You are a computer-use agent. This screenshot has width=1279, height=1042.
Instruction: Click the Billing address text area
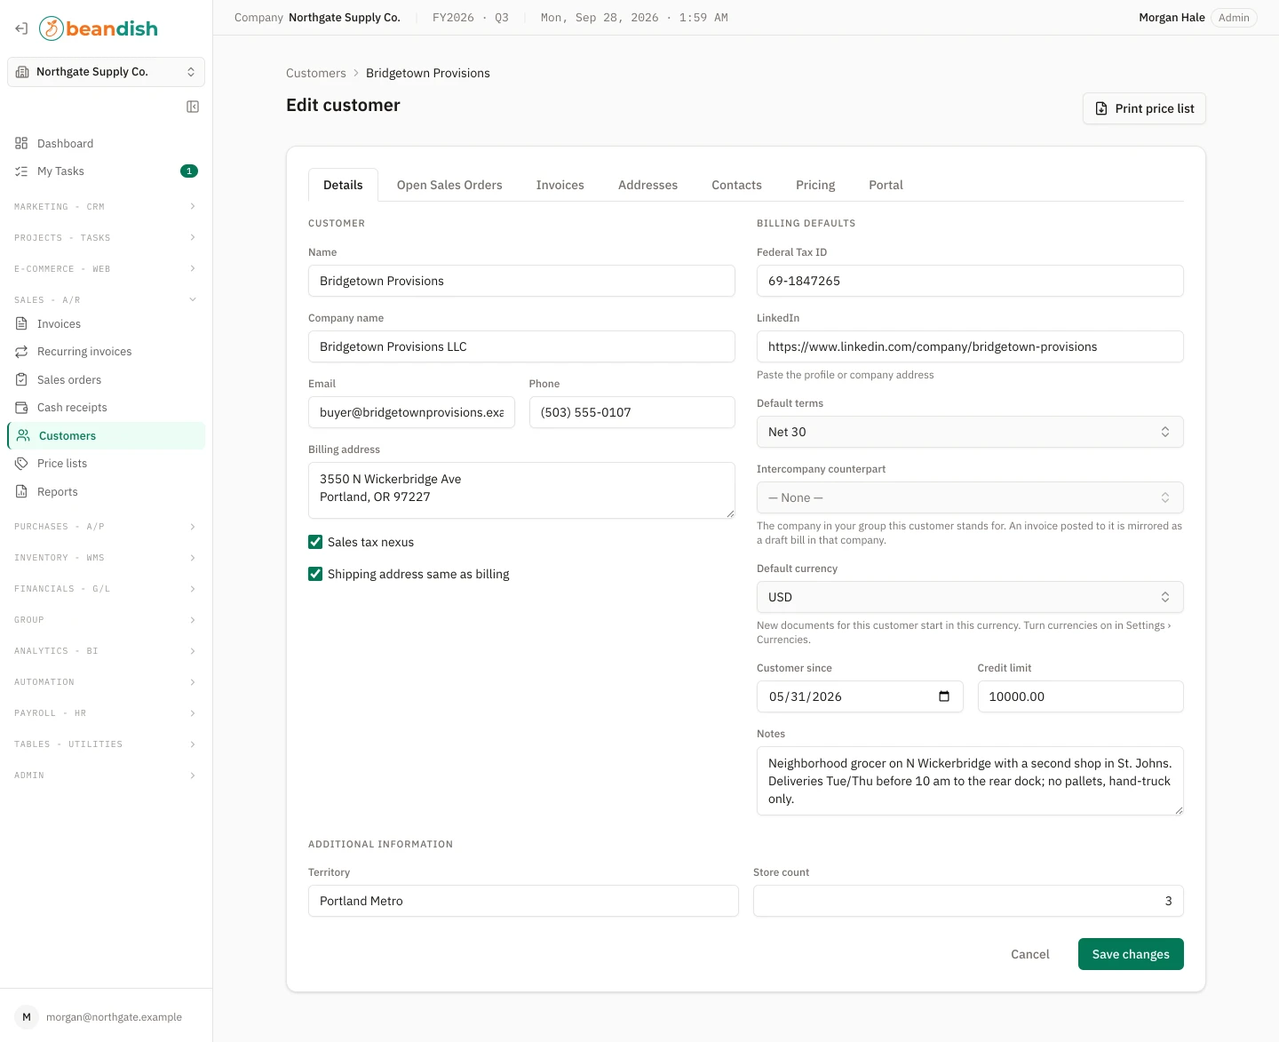click(x=521, y=490)
